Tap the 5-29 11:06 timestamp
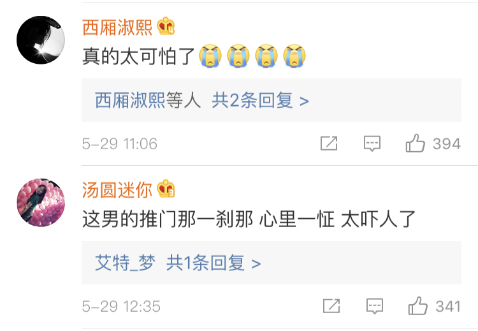The height and width of the screenshot is (331, 478). 120,143
